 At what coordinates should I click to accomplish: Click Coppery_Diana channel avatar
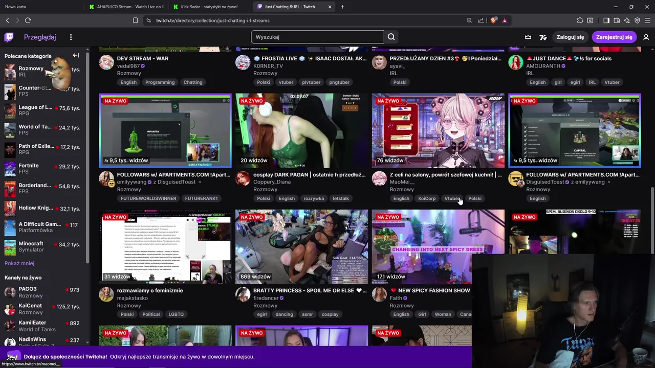tap(243, 179)
